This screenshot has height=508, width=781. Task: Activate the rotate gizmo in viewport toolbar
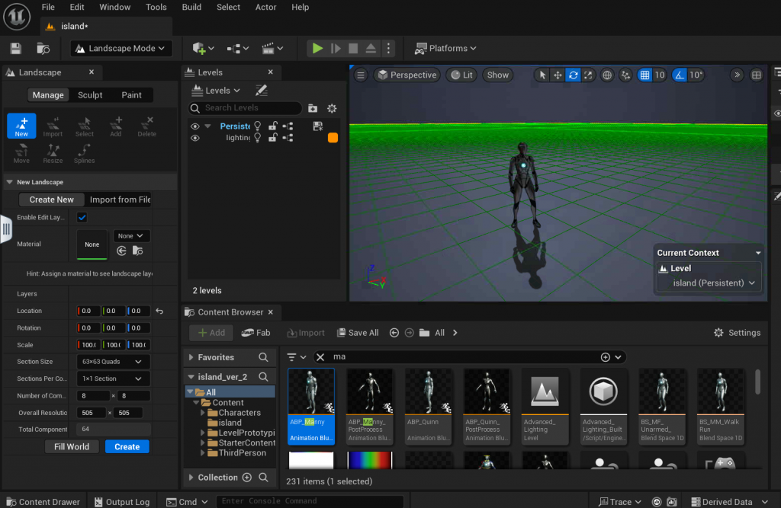(x=574, y=75)
